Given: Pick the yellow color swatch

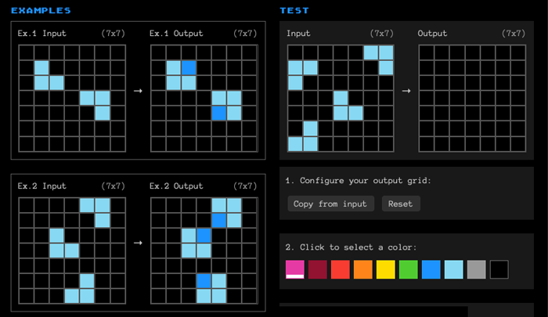Looking at the screenshot, I should tap(386, 270).
